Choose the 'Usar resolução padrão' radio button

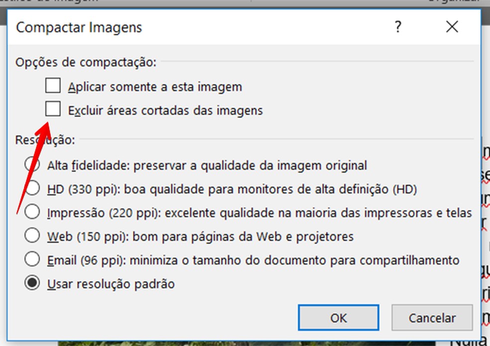[x=32, y=284]
